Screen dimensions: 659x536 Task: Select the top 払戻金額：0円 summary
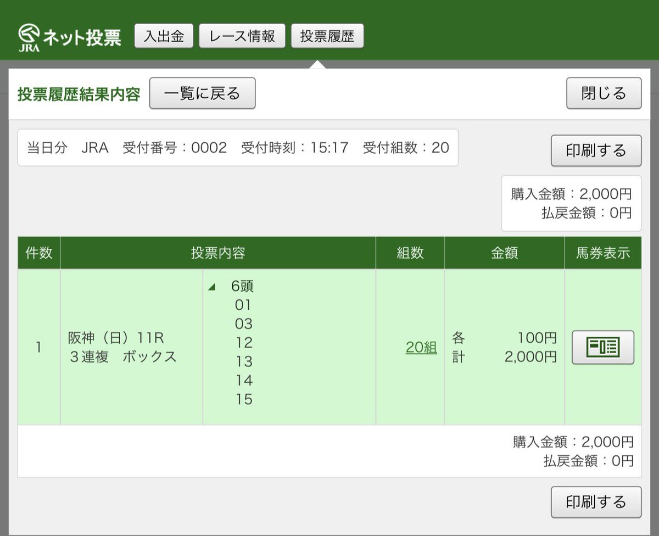(x=587, y=213)
